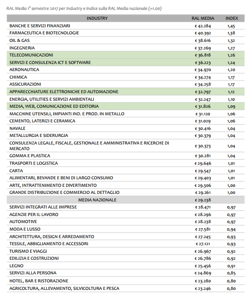The width and height of the screenshot is (250, 296).
Task: Click HOTEL, BAR E RISTORAZIONE label
Action: (x=39, y=281)
